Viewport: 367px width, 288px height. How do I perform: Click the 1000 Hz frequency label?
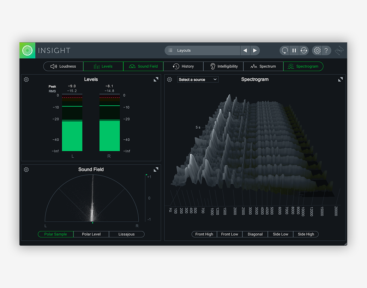pos(212,211)
